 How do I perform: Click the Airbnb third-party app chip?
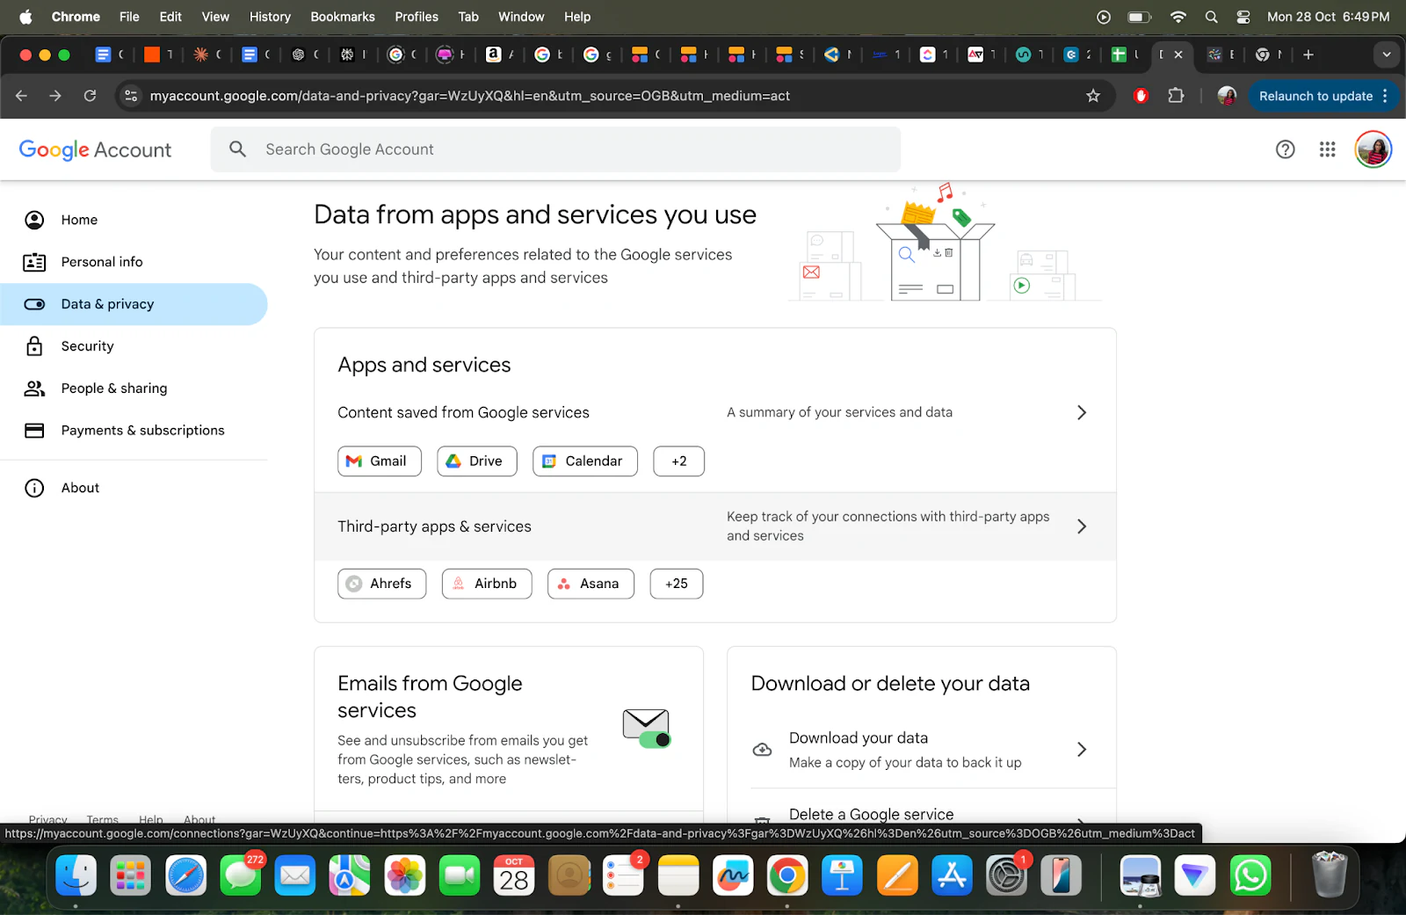point(487,584)
